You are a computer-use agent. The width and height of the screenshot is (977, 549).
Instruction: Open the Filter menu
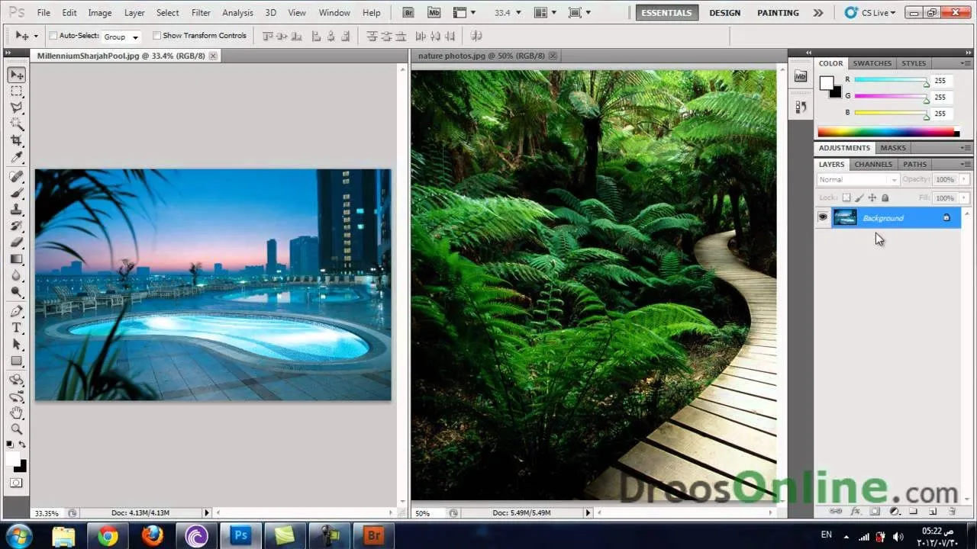201,13
